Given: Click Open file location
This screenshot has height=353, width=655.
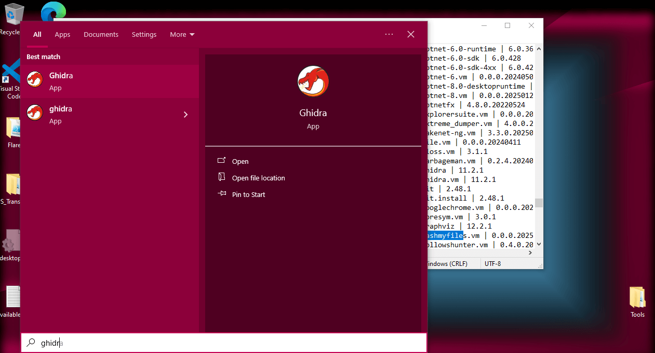Looking at the screenshot, I should [x=259, y=178].
